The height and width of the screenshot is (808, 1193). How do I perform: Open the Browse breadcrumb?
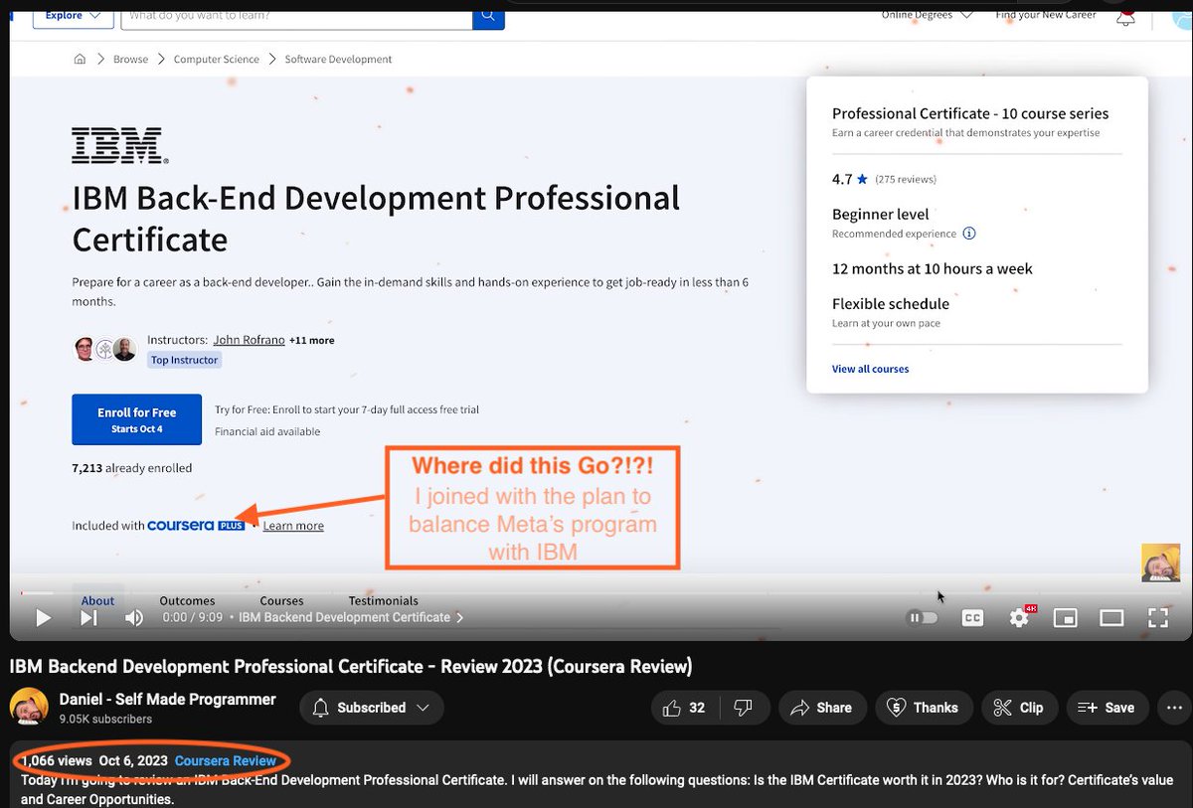130,60
